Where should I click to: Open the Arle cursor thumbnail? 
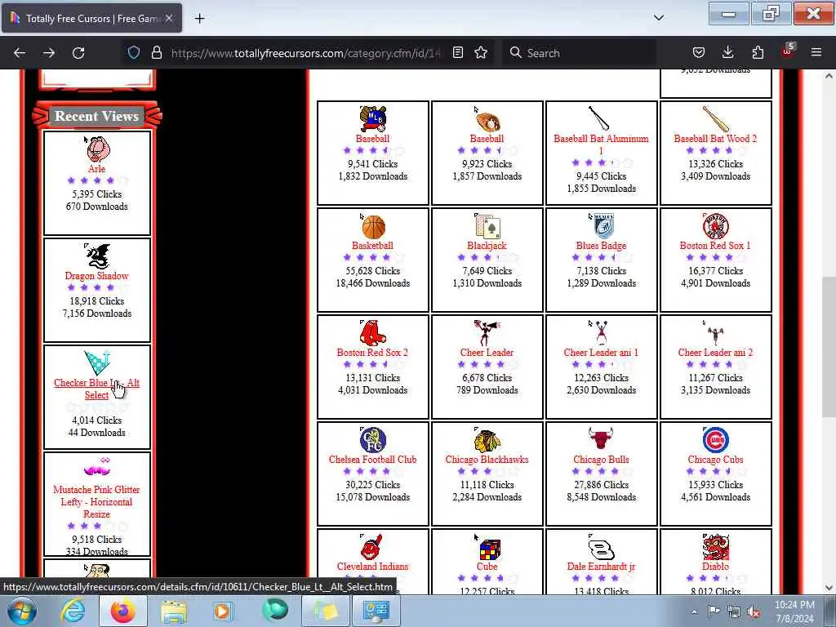pyautogui.click(x=97, y=149)
